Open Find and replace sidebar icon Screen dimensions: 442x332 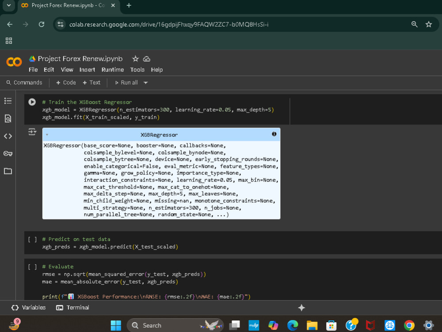click(8, 119)
